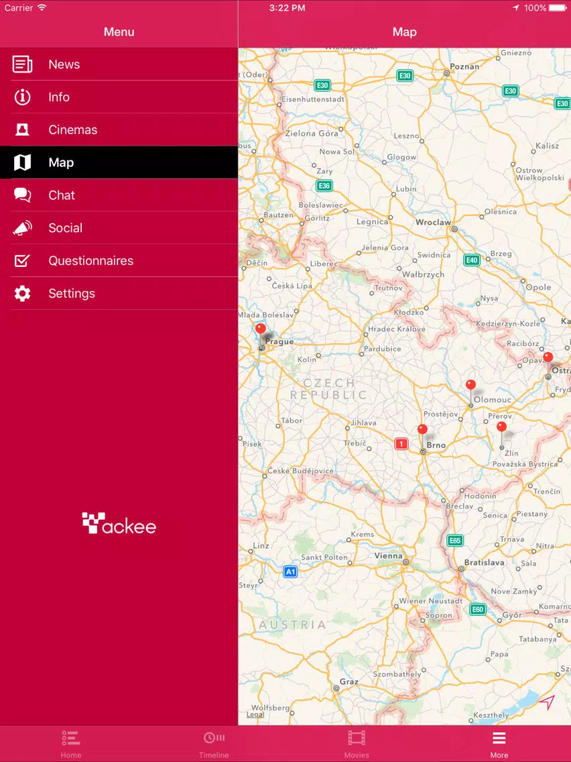Click the News newspaper icon

point(22,64)
